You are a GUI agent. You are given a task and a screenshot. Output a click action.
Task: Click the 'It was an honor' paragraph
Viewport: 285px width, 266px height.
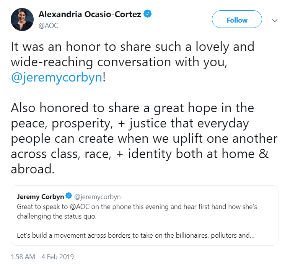coord(132,47)
